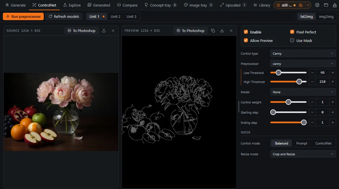This screenshot has width=339, height=189.
Task: Click the window layout icon beside the gear
Action: [326, 5]
